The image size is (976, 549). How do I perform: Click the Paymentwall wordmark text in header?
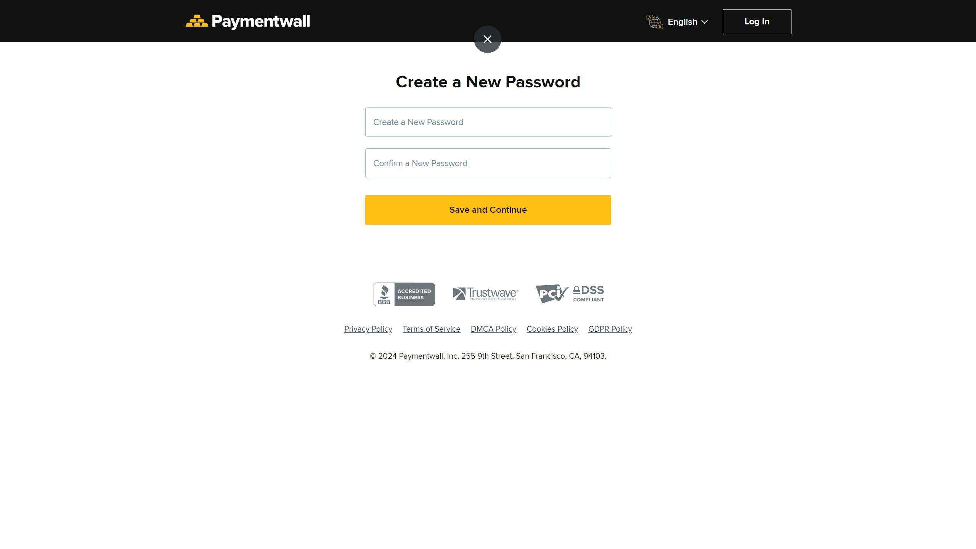pos(261,21)
